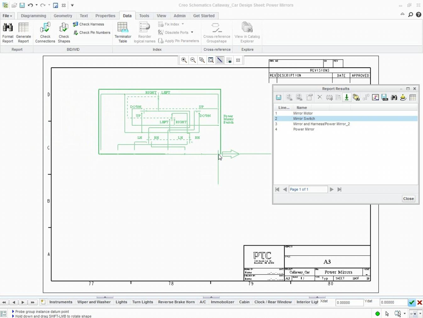Select the Mirror Switch report row
Image resolution: width=423 pixels, height=318 pixels.
click(304, 118)
